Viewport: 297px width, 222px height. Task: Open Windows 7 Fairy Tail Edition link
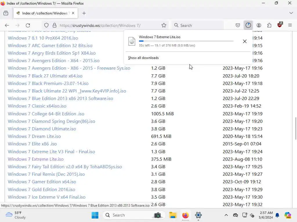(65, 167)
